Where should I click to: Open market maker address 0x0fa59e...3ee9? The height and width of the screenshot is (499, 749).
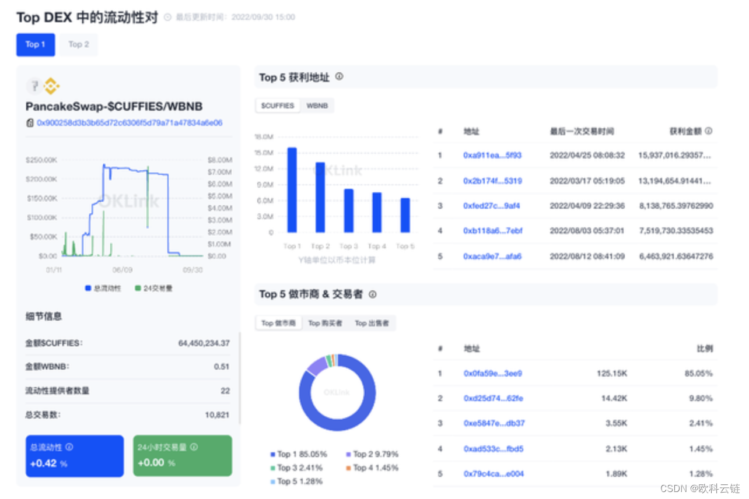point(493,373)
